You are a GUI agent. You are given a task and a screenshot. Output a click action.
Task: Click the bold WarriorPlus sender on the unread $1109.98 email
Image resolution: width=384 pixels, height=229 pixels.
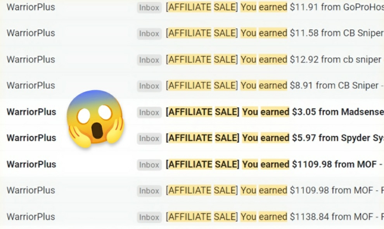[x=31, y=164]
